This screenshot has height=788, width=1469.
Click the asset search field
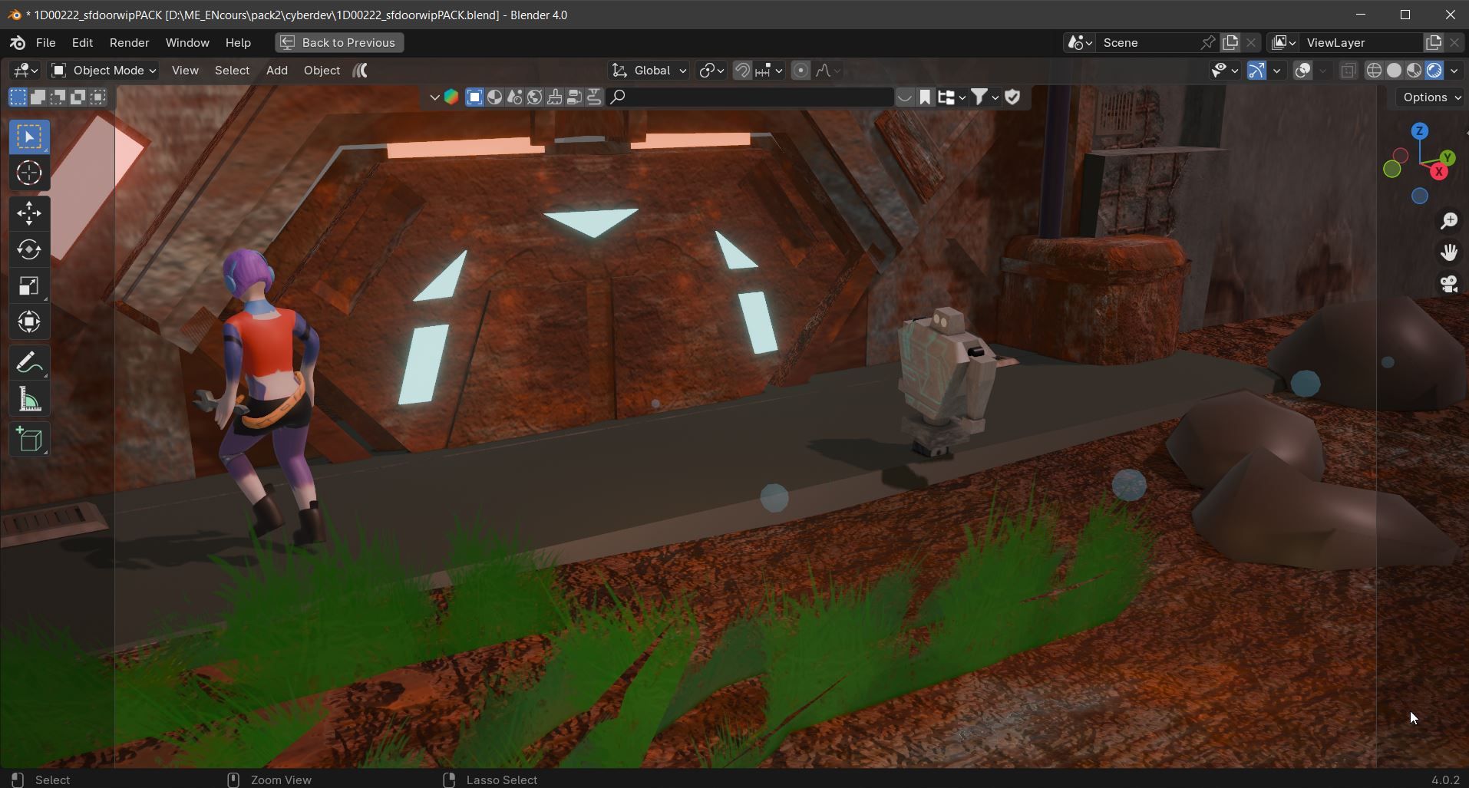click(751, 97)
